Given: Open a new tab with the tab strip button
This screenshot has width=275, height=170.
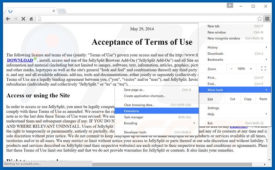Looking at the screenshot, I should click(62, 11).
